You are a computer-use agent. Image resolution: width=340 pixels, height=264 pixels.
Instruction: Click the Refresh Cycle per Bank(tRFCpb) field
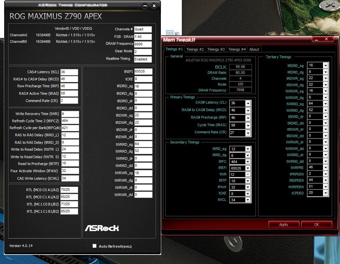[70, 128]
